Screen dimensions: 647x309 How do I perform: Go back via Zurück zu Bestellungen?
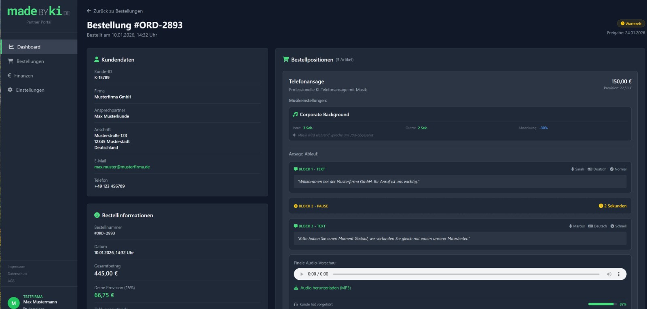(x=115, y=11)
